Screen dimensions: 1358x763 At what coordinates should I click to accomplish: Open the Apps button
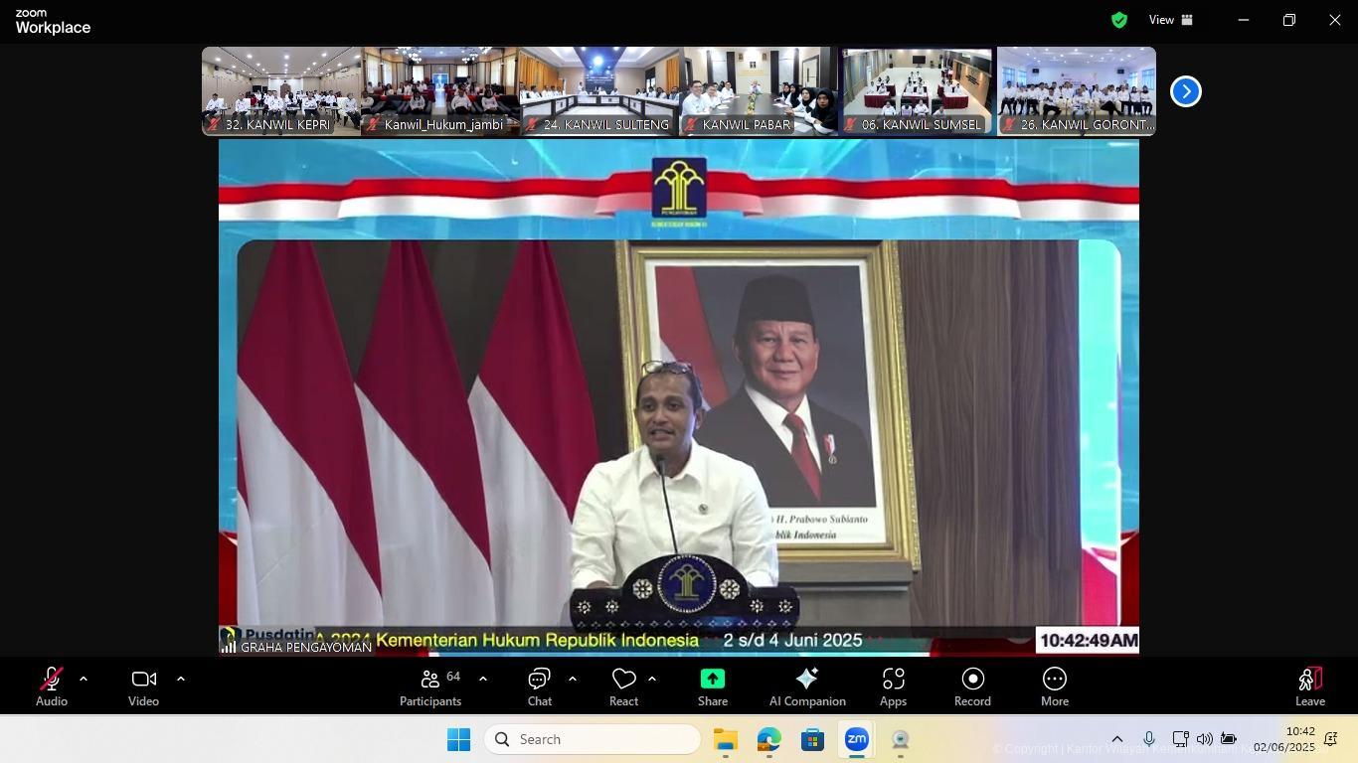893,686
